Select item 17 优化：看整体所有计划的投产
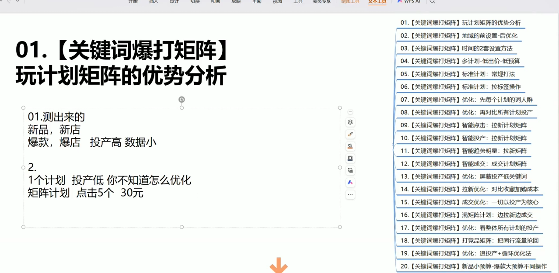 click(469, 228)
